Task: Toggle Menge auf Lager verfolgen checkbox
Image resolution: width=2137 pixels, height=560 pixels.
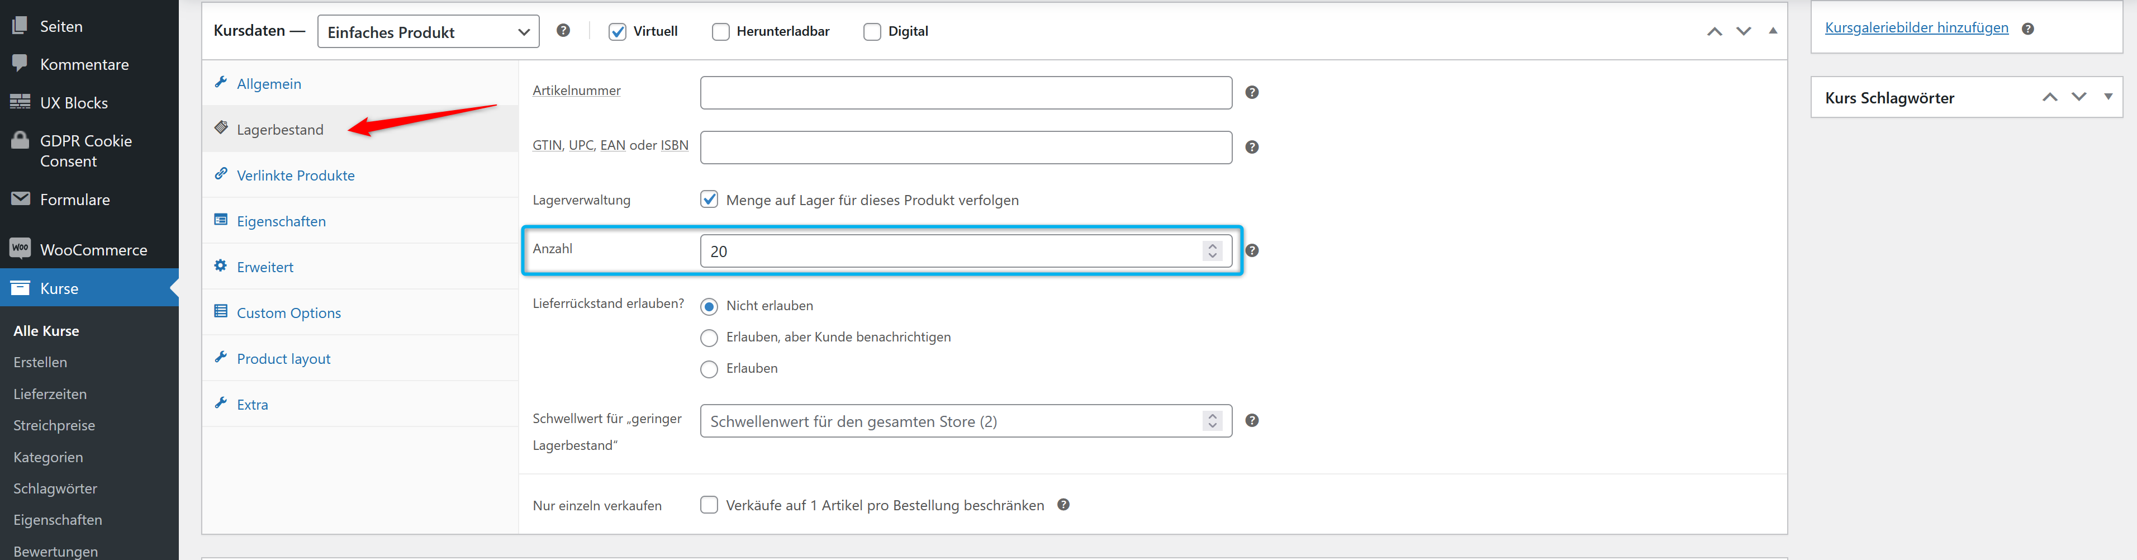Action: 709,199
